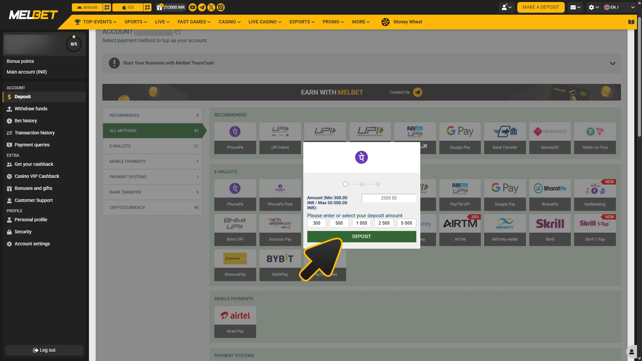Click the gift bonus icon beside 212000 INR

(159, 7)
